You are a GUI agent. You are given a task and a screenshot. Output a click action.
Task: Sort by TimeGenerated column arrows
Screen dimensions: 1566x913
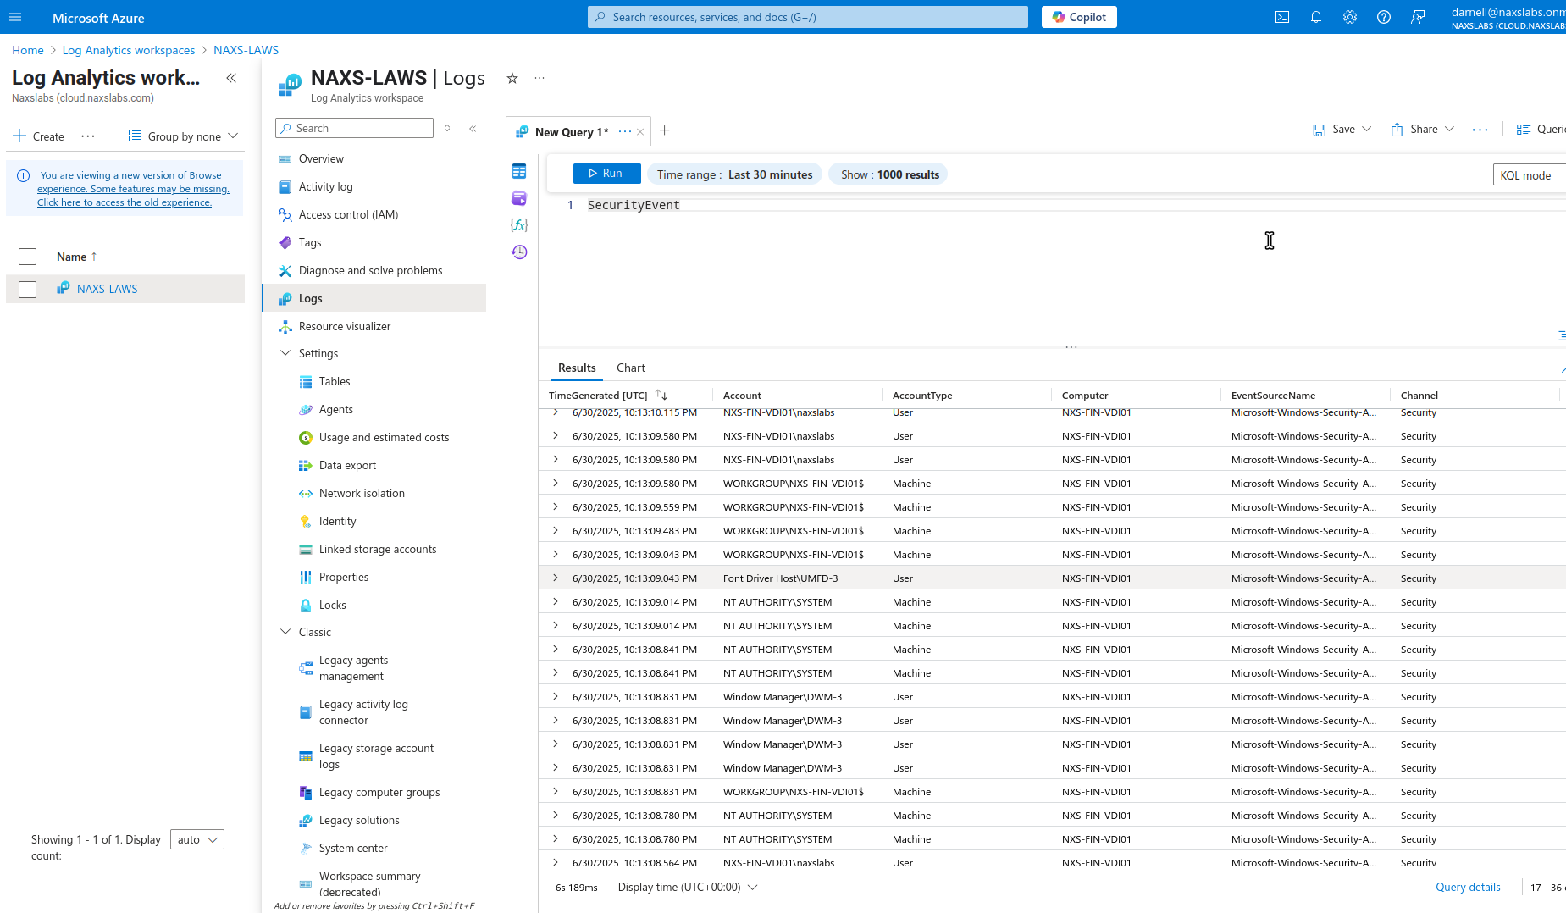[661, 396]
